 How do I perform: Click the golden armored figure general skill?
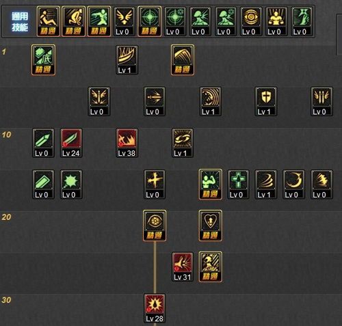point(276,21)
